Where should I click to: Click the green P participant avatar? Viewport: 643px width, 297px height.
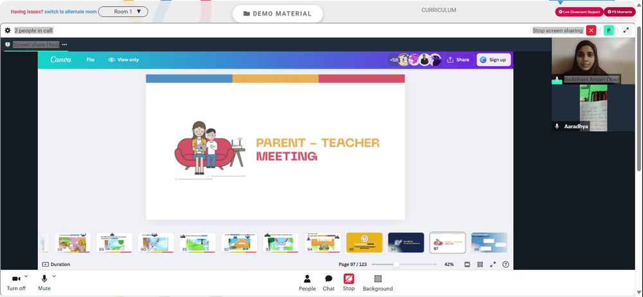(609, 30)
